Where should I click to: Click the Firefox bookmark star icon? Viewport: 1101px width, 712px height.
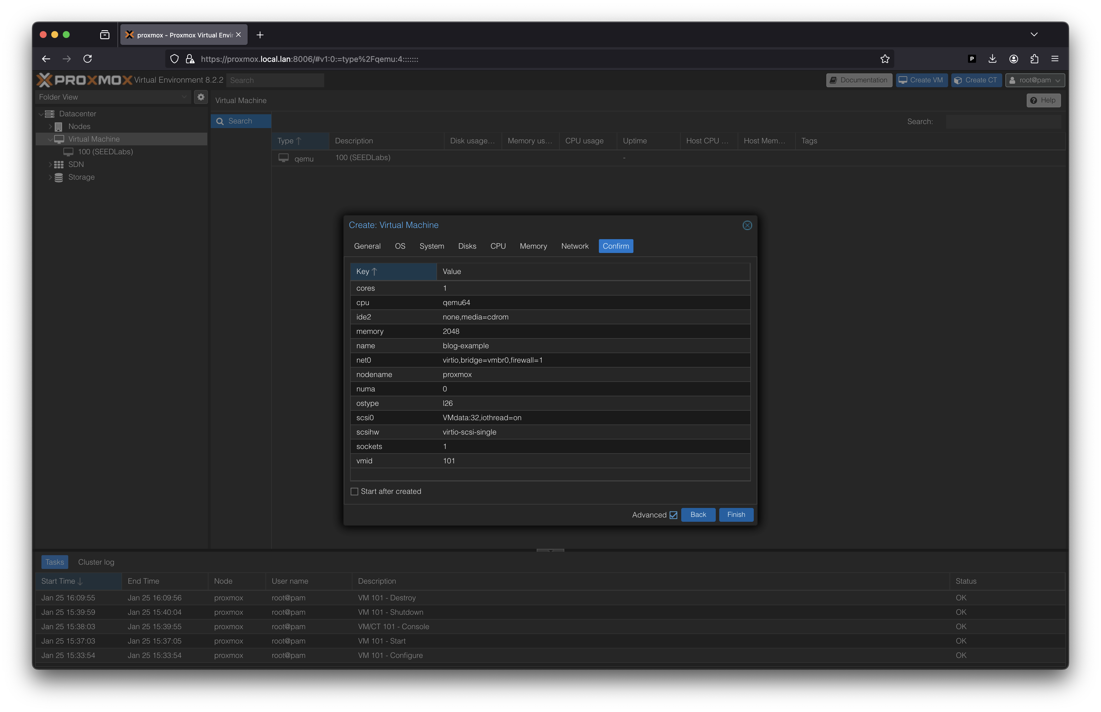click(x=884, y=59)
